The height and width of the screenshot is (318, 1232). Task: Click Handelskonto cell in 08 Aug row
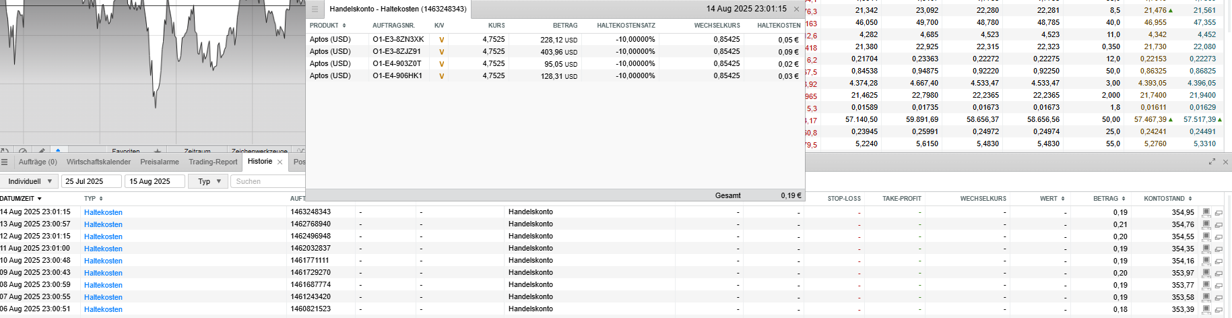click(x=531, y=284)
